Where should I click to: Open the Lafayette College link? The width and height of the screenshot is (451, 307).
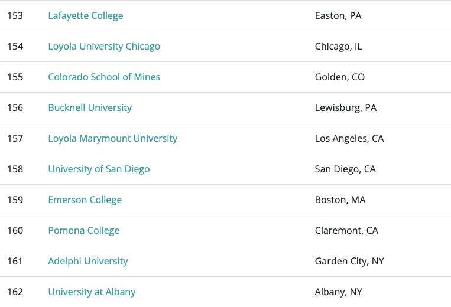coord(86,16)
